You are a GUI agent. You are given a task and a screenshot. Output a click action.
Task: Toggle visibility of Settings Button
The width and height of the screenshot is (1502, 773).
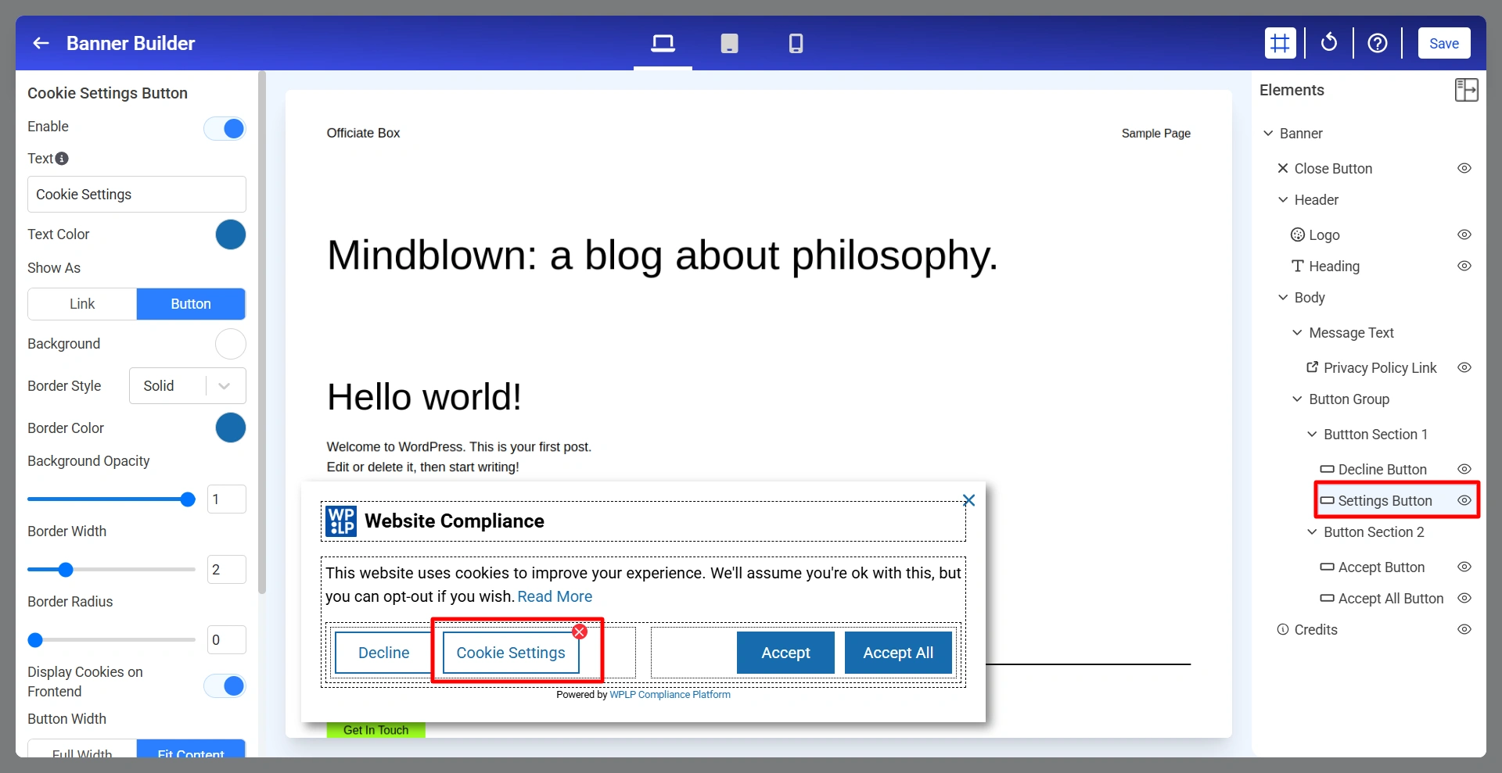pyautogui.click(x=1464, y=501)
